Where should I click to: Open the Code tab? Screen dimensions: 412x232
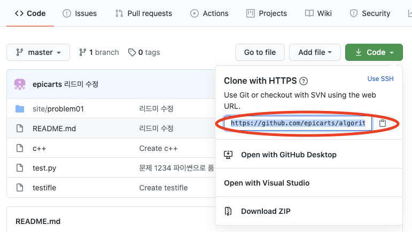click(30, 13)
